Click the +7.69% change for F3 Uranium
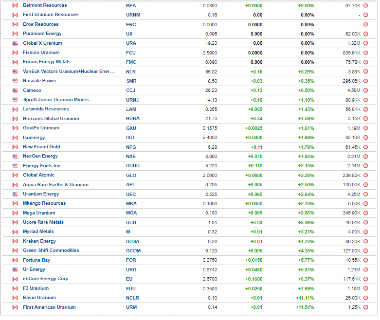Viewport: 380px width, 320px height. click(306, 289)
